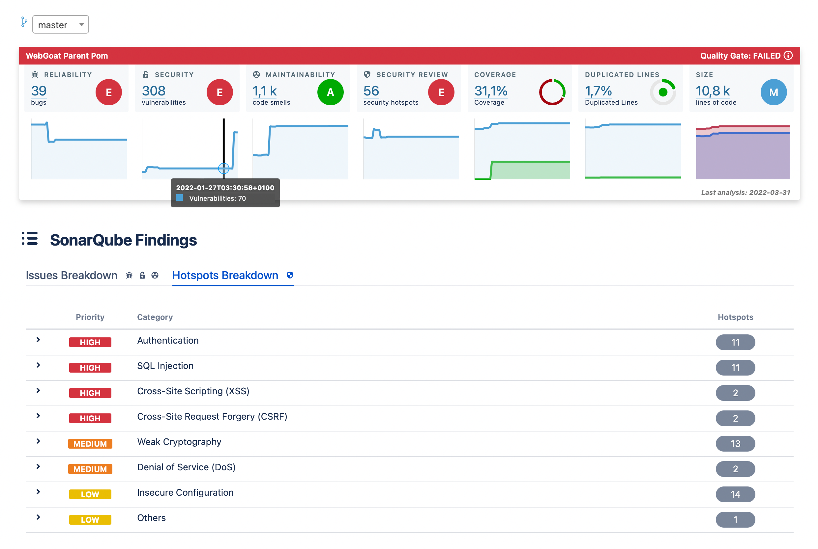This screenshot has height=549, width=818.
Task: Click the Maintainability radiation icon in metrics
Action: 257,75
